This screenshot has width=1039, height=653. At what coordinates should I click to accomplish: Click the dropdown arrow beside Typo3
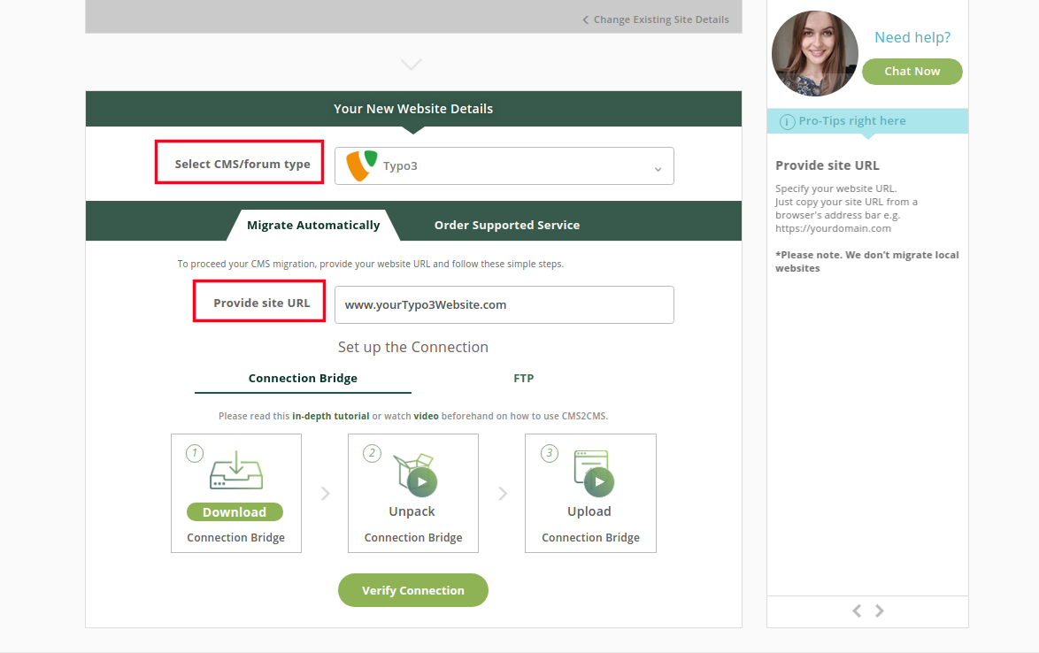click(x=658, y=168)
